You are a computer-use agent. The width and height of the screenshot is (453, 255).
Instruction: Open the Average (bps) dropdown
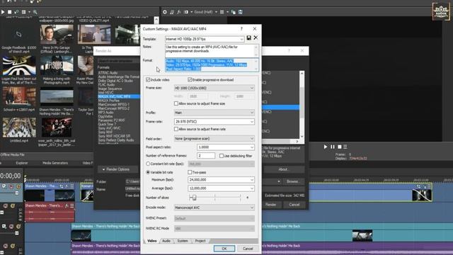click(221, 188)
